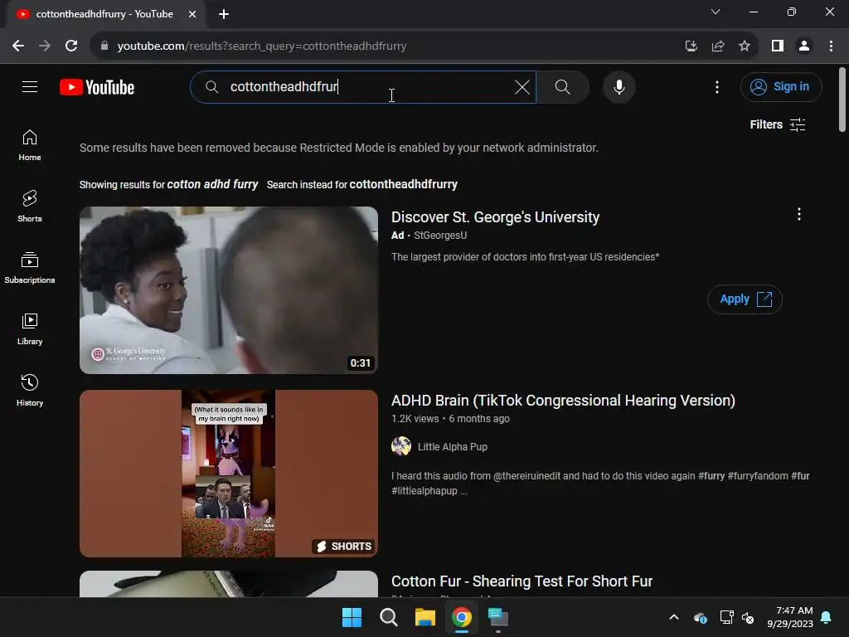
Task: Click the Sign in button
Action: [x=781, y=86]
